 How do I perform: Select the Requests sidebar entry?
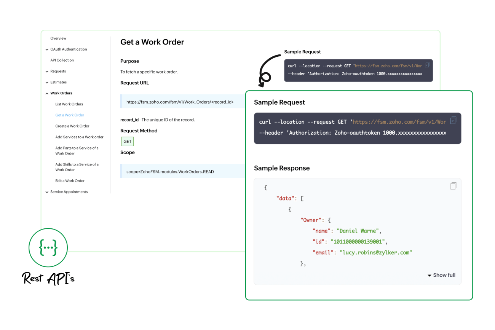tap(58, 72)
